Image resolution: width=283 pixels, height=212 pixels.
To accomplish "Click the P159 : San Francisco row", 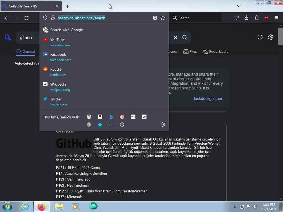I will [73, 179].
